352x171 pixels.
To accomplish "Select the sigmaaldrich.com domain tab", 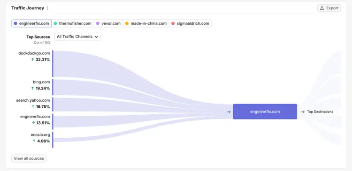I will (x=190, y=23).
